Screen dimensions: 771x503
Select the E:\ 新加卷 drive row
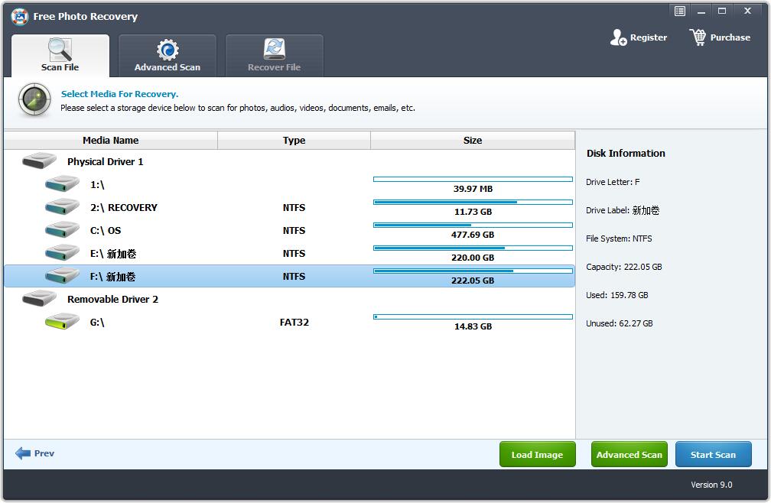(x=289, y=254)
